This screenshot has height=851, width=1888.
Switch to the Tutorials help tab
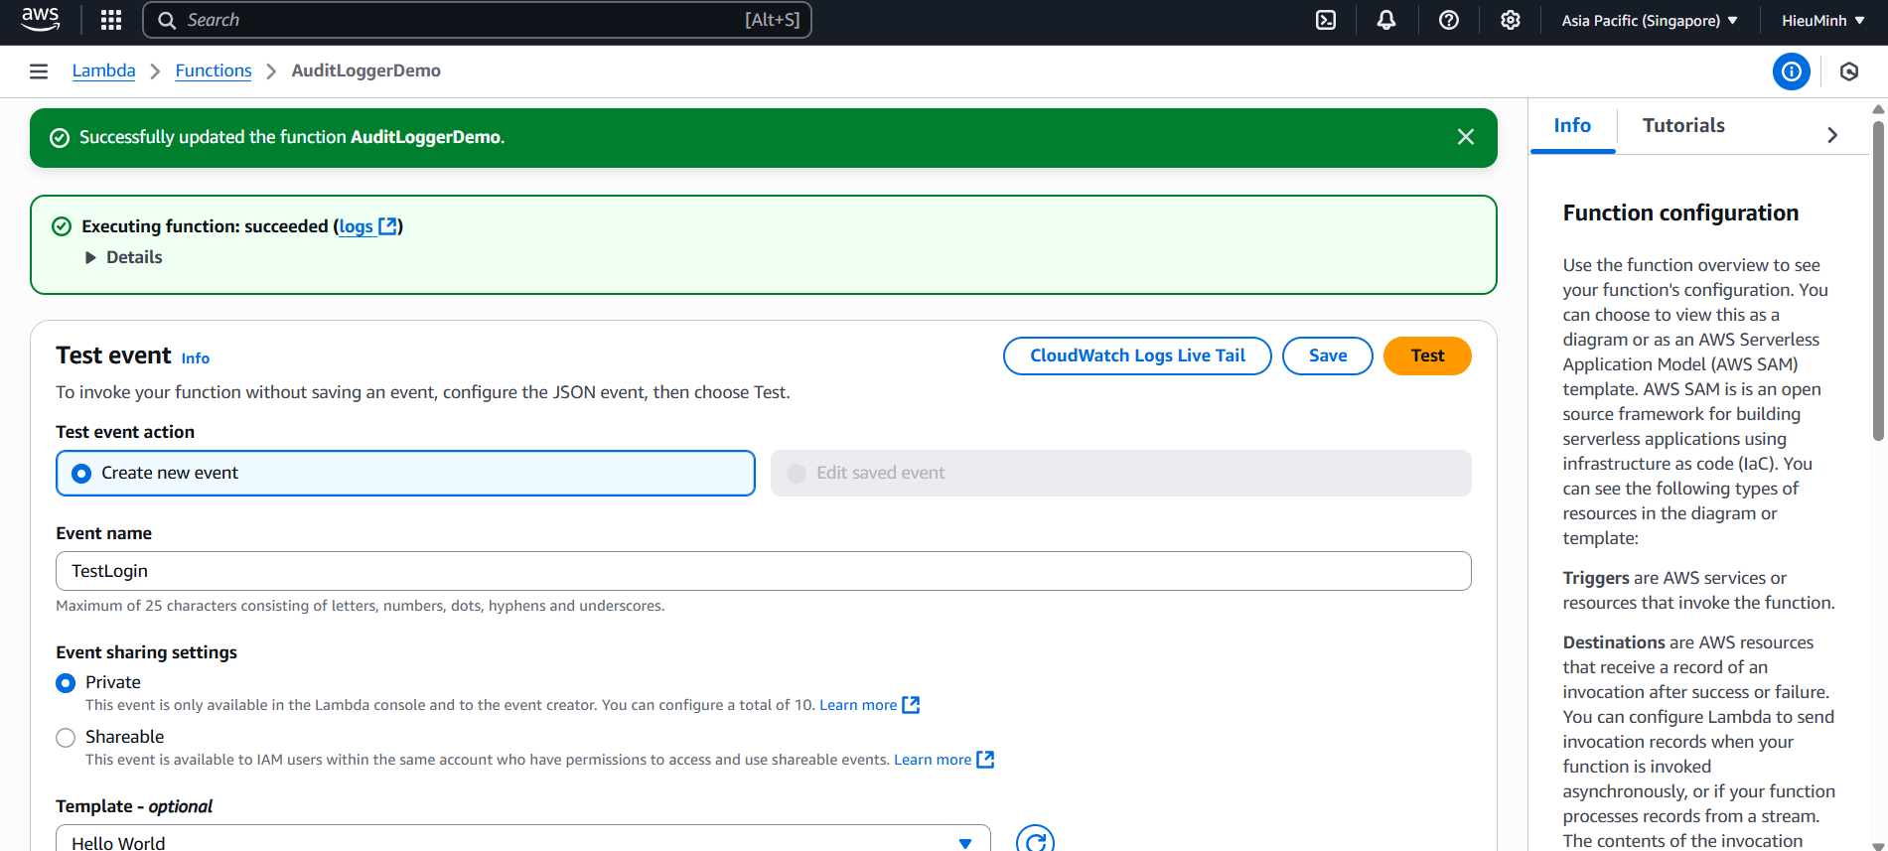point(1683,125)
